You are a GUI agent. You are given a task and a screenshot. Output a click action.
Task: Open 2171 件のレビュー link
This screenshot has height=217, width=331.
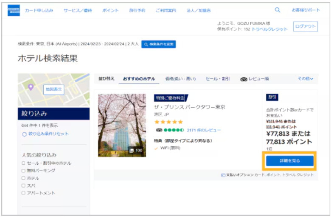coord(204,130)
